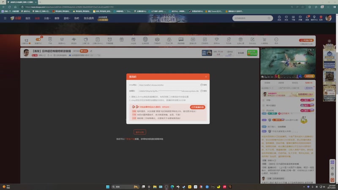Switch to the third chat panel tab
Screen dimensions: 338x190
tap(295, 83)
